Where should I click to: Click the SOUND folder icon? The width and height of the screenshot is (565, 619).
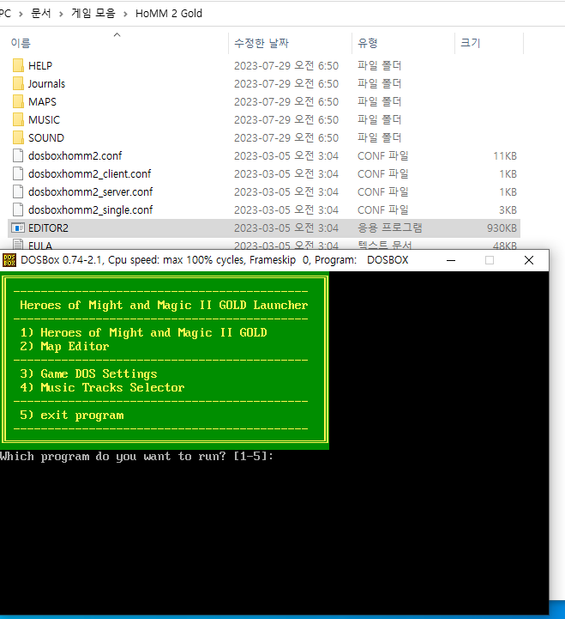[18, 137]
